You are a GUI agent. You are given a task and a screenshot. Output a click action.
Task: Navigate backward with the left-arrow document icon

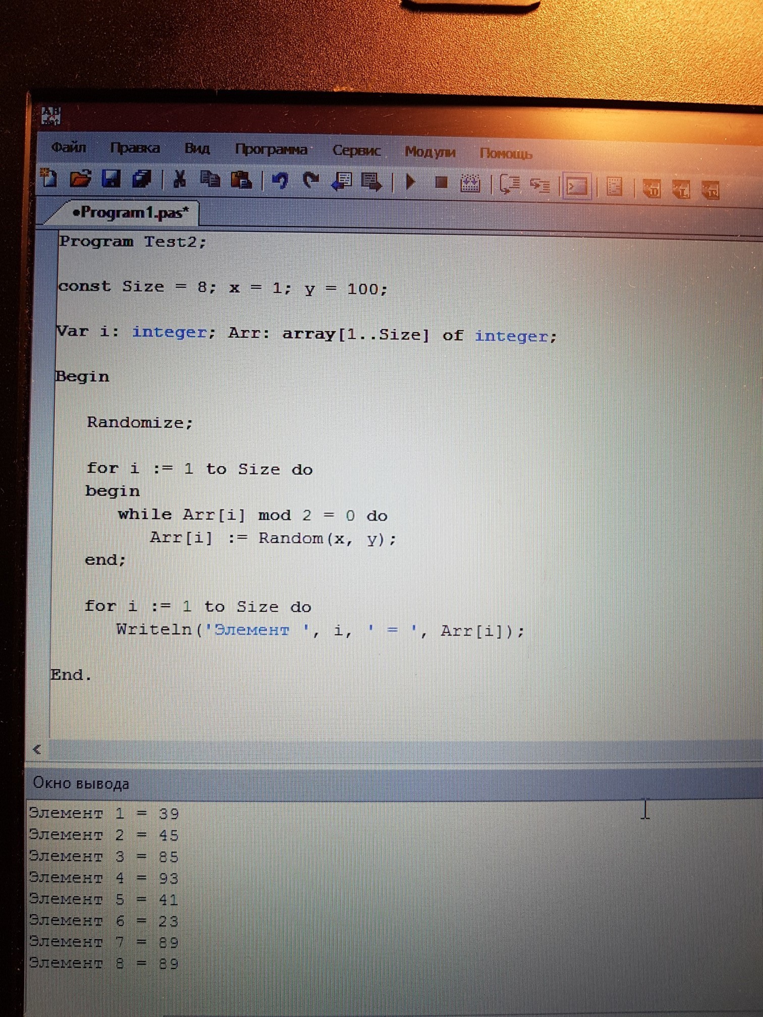coord(342,182)
